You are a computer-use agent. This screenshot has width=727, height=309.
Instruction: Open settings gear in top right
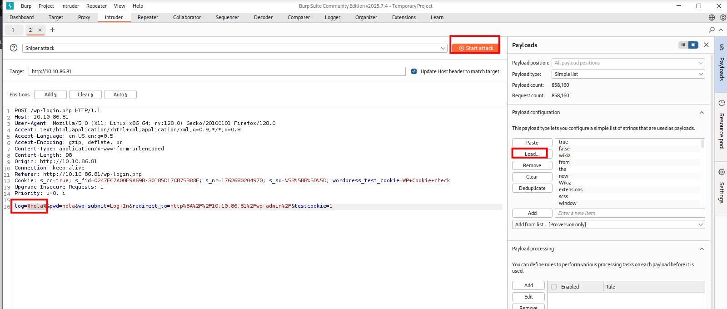(x=723, y=17)
